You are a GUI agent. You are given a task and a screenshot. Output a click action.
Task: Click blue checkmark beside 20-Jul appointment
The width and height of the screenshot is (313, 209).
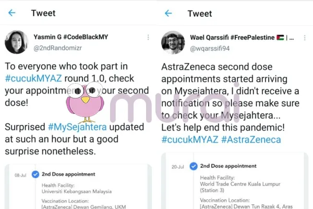tap(193, 166)
